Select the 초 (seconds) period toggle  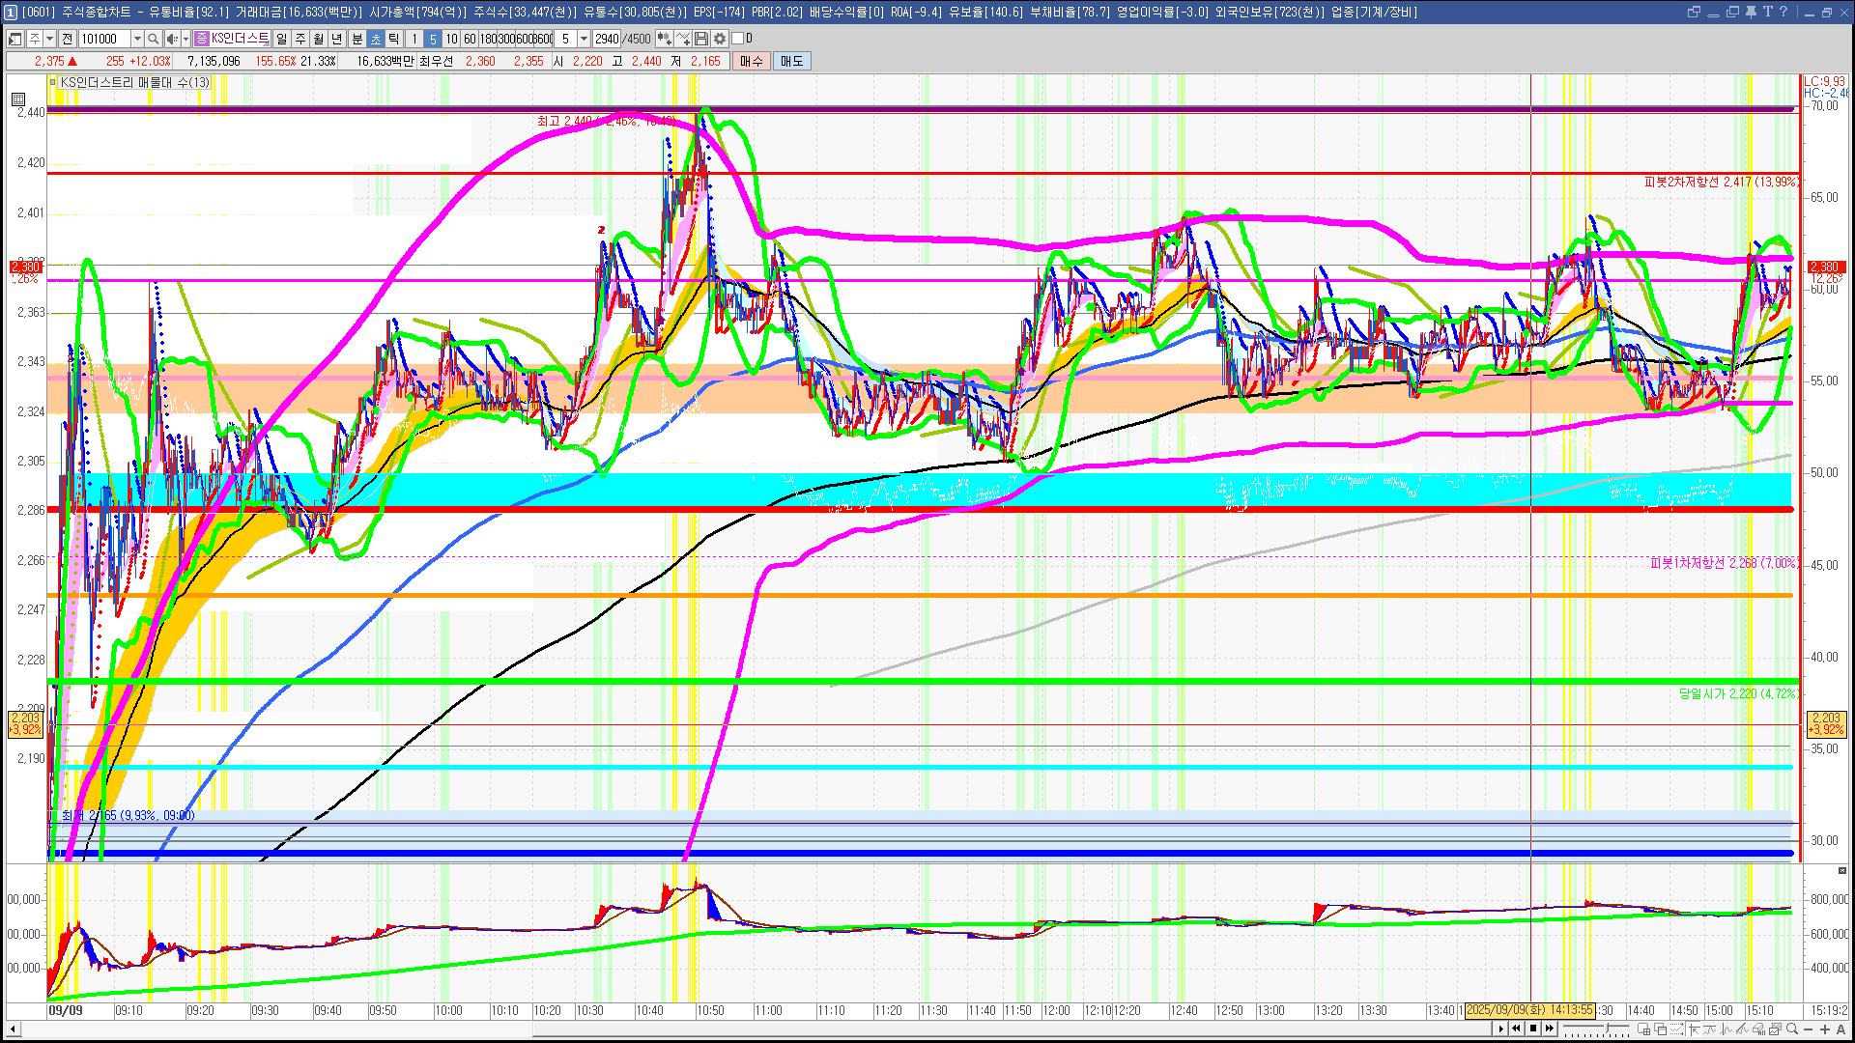376,39
